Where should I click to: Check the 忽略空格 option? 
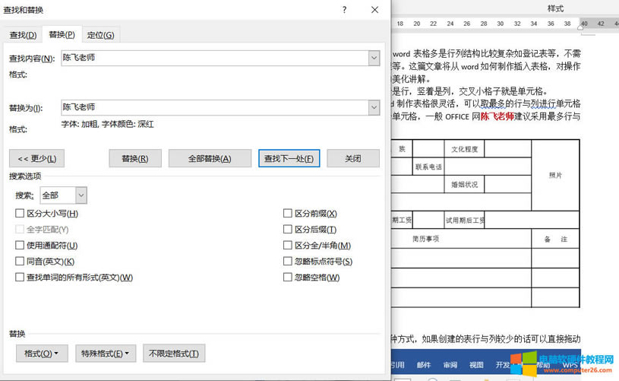(288, 278)
